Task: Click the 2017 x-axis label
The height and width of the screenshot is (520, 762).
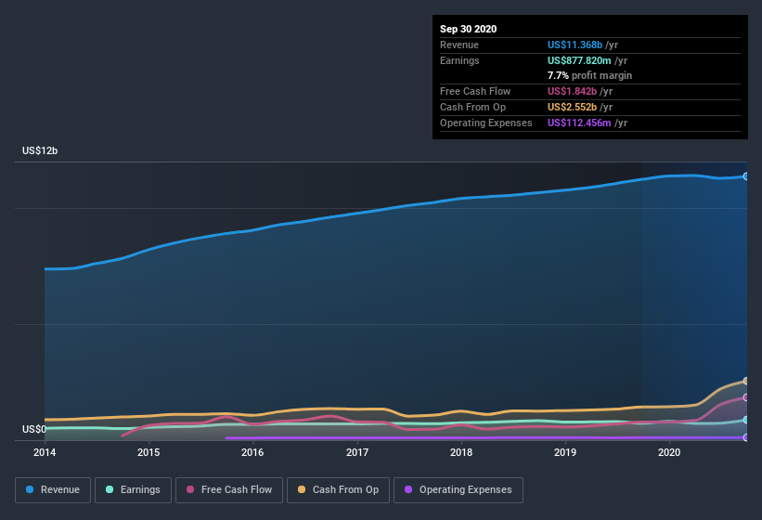Action: (x=357, y=452)
